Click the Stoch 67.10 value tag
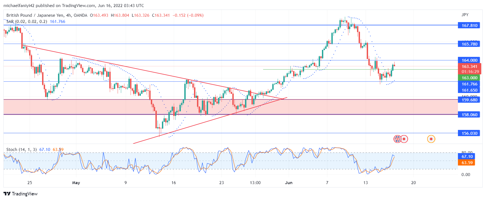486x200 pixels. [467, 156]
